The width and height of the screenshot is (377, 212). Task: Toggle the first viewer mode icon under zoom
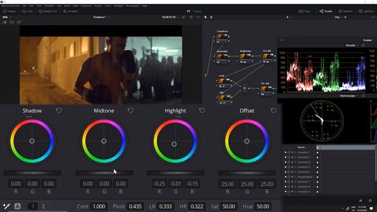coord(4,22)
